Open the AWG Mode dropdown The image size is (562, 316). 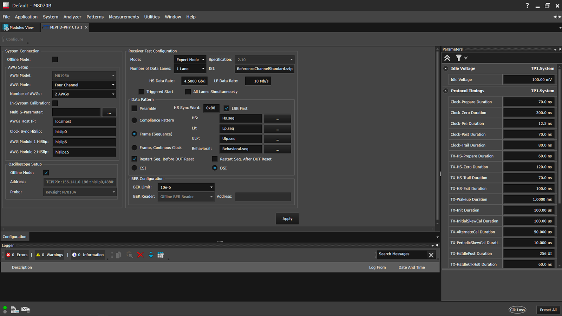coord(84,85)
